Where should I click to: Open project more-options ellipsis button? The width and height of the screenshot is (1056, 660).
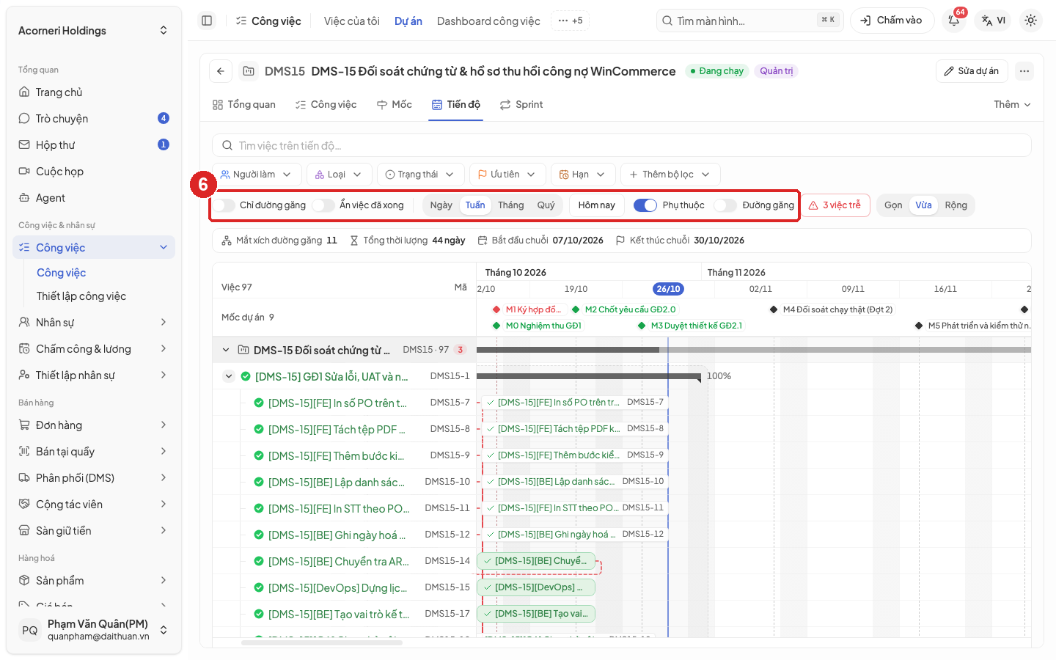1024,71
